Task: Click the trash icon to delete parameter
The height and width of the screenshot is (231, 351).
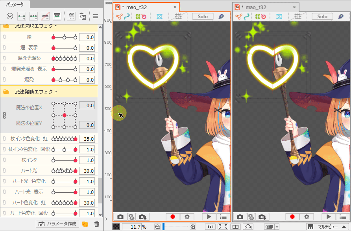Action: (x=96, y=224)
